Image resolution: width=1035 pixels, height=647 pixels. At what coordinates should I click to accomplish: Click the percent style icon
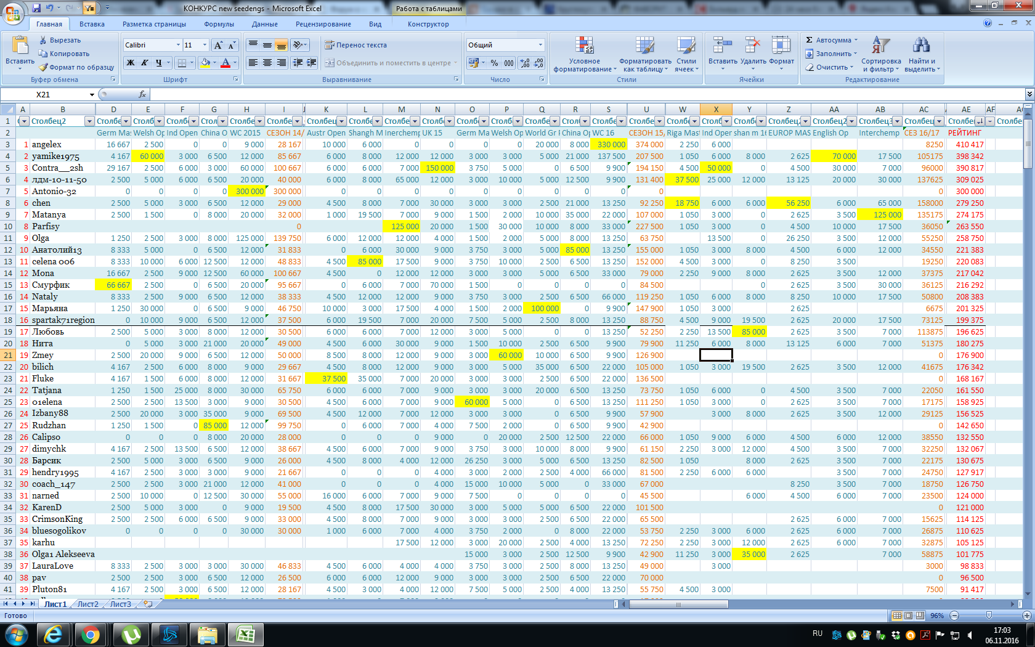coord(494,63)
